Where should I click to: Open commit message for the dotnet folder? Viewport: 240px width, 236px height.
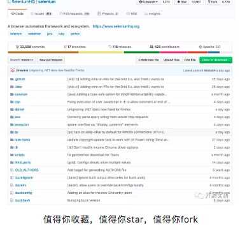(x=99, y=110)
